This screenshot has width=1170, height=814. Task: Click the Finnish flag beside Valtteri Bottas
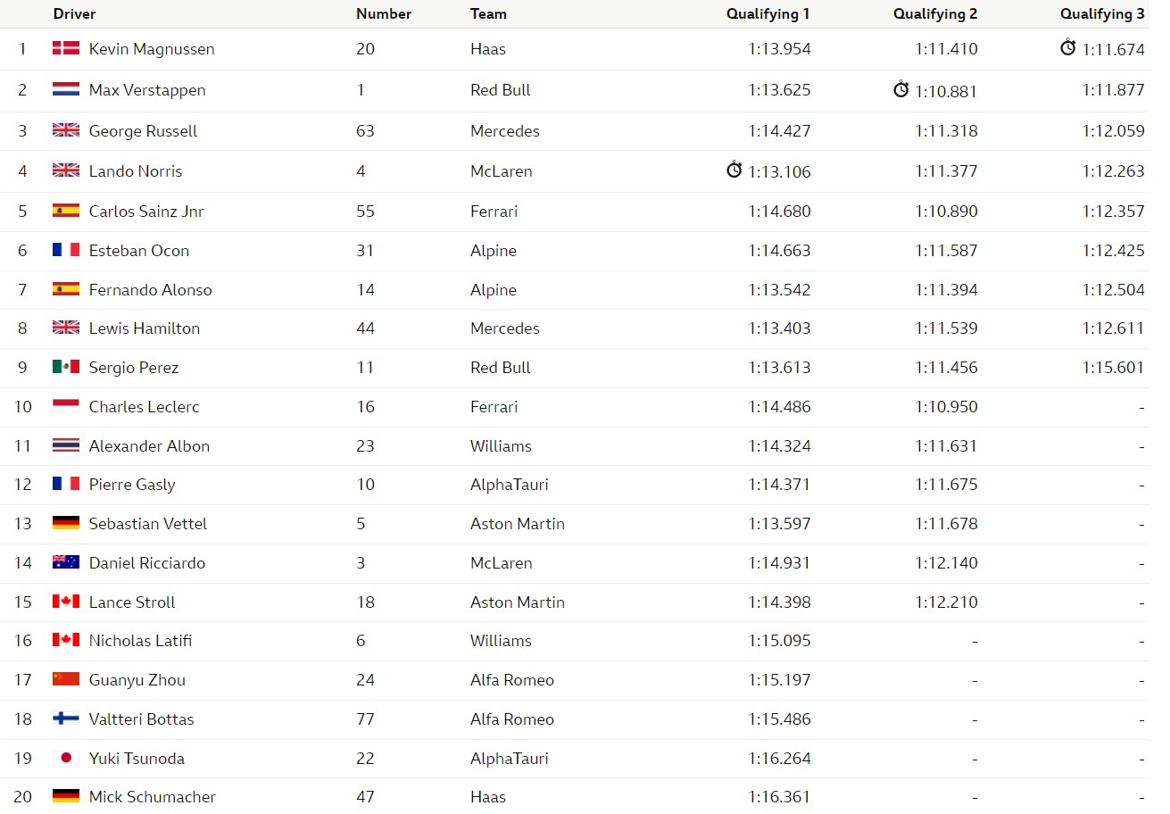click(x=66, y=718)
